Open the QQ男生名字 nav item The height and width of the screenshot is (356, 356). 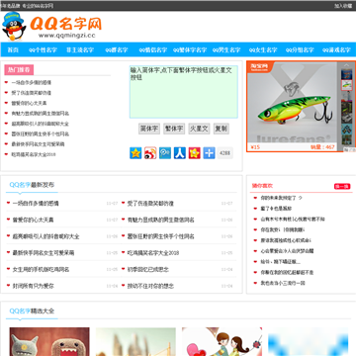coord(226,50)
